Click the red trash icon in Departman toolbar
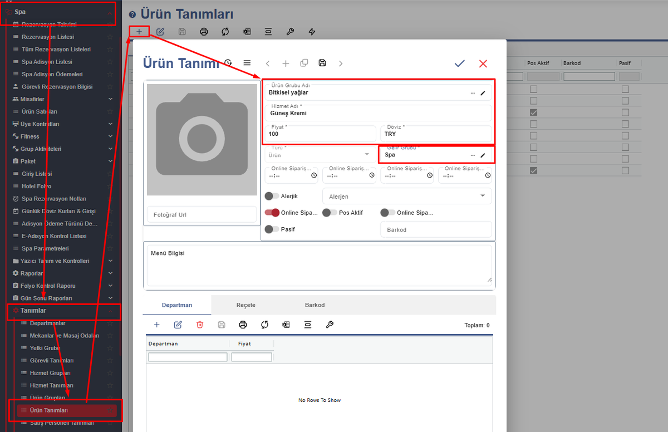 point(200,325)
